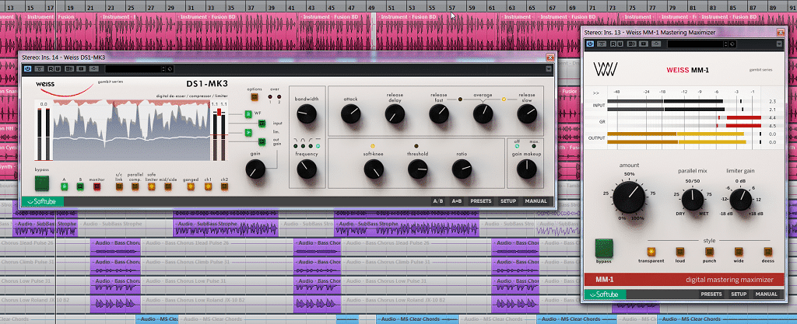
Task: Select preset slot A on DS1-MK3
Action: pos(64,186)
